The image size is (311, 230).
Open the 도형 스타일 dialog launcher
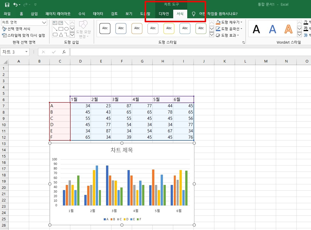(243, 42)
